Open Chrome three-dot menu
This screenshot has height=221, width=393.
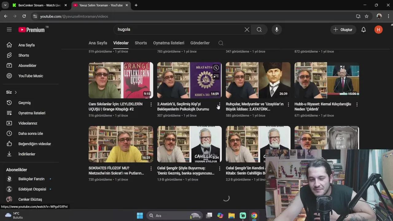(388, 16)
